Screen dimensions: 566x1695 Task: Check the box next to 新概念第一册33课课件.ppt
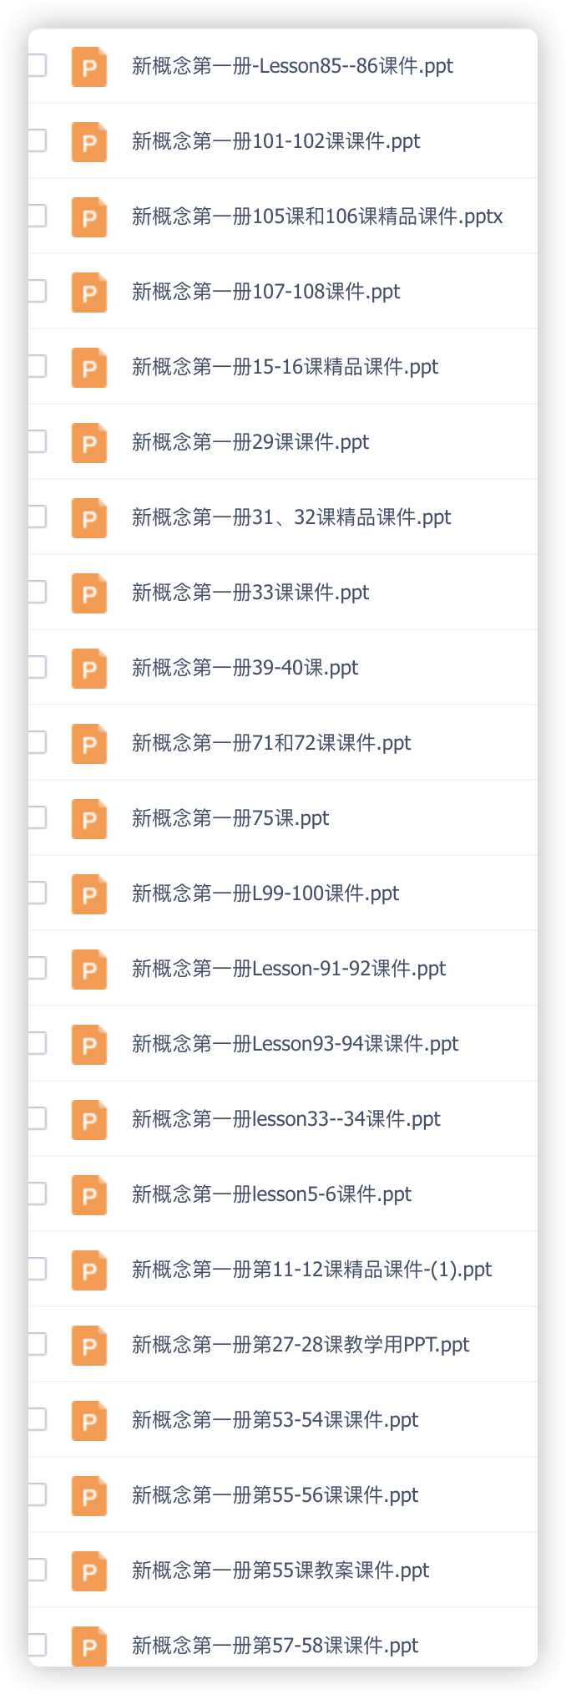[37, 592]
